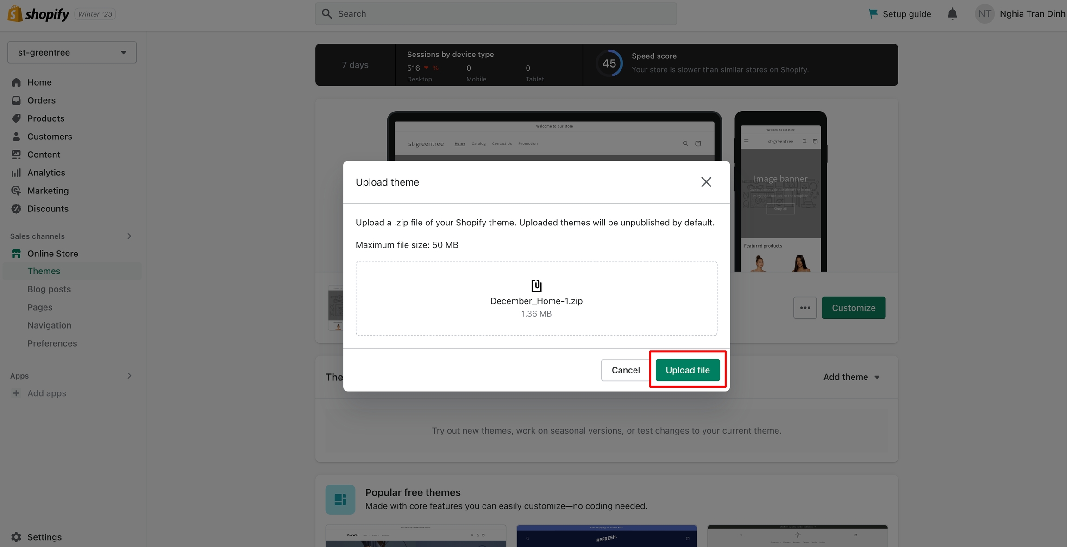The height and width of the screenshot is (547, 1067).
Task: Click the notification bell icon
Action: tap(952, 14)
